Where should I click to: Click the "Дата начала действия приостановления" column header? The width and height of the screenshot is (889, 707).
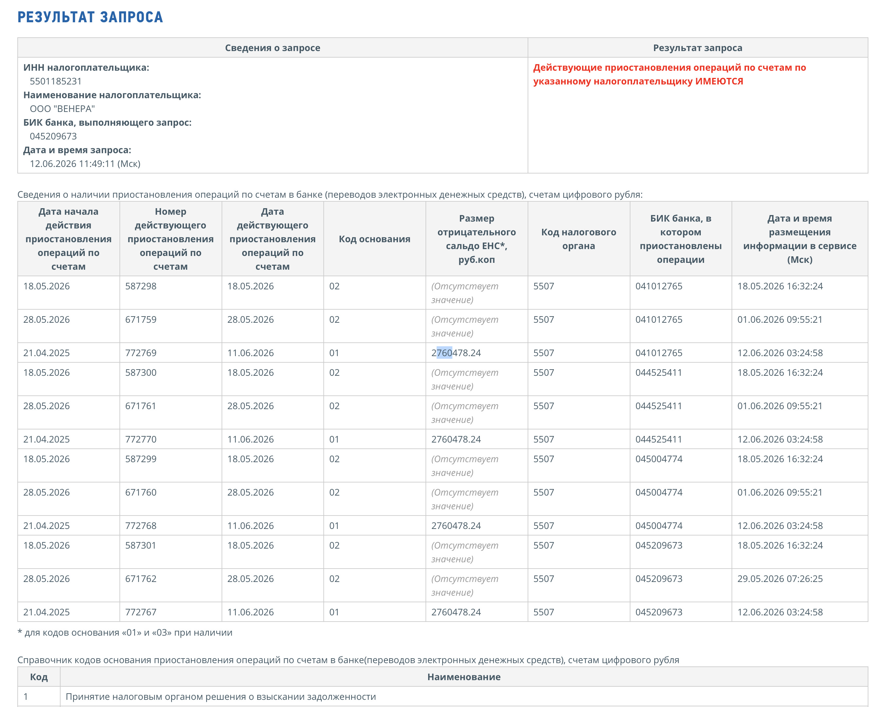tap(68, 239)
